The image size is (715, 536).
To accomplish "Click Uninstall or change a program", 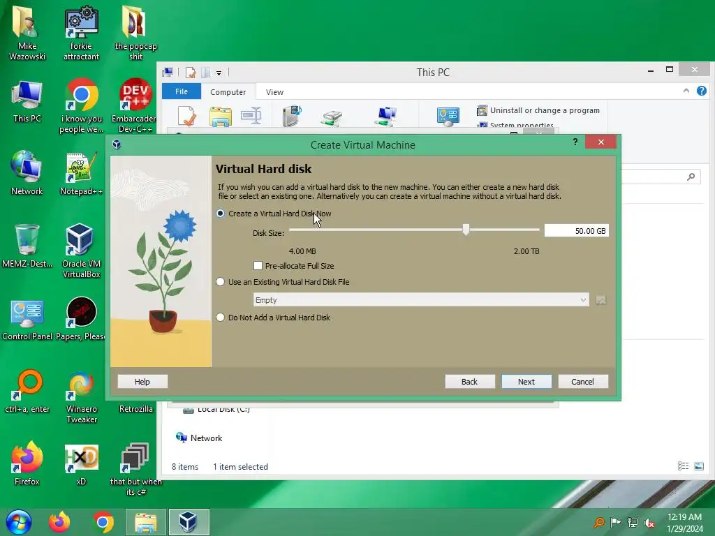I will tap(538, 110).
